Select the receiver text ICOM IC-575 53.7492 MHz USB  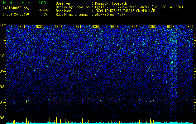125,11
